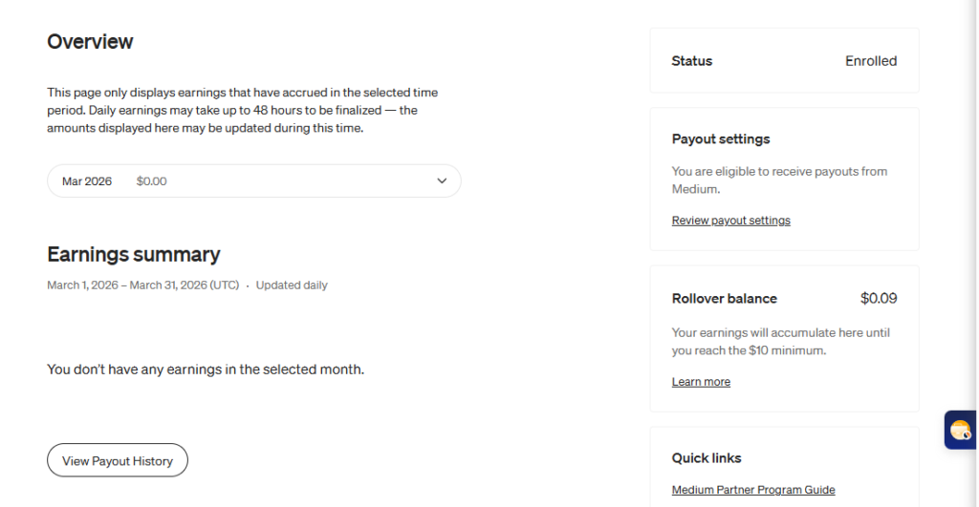Follow the Learn more link
This screenshot has width=979, height=507.
[701, 382]
